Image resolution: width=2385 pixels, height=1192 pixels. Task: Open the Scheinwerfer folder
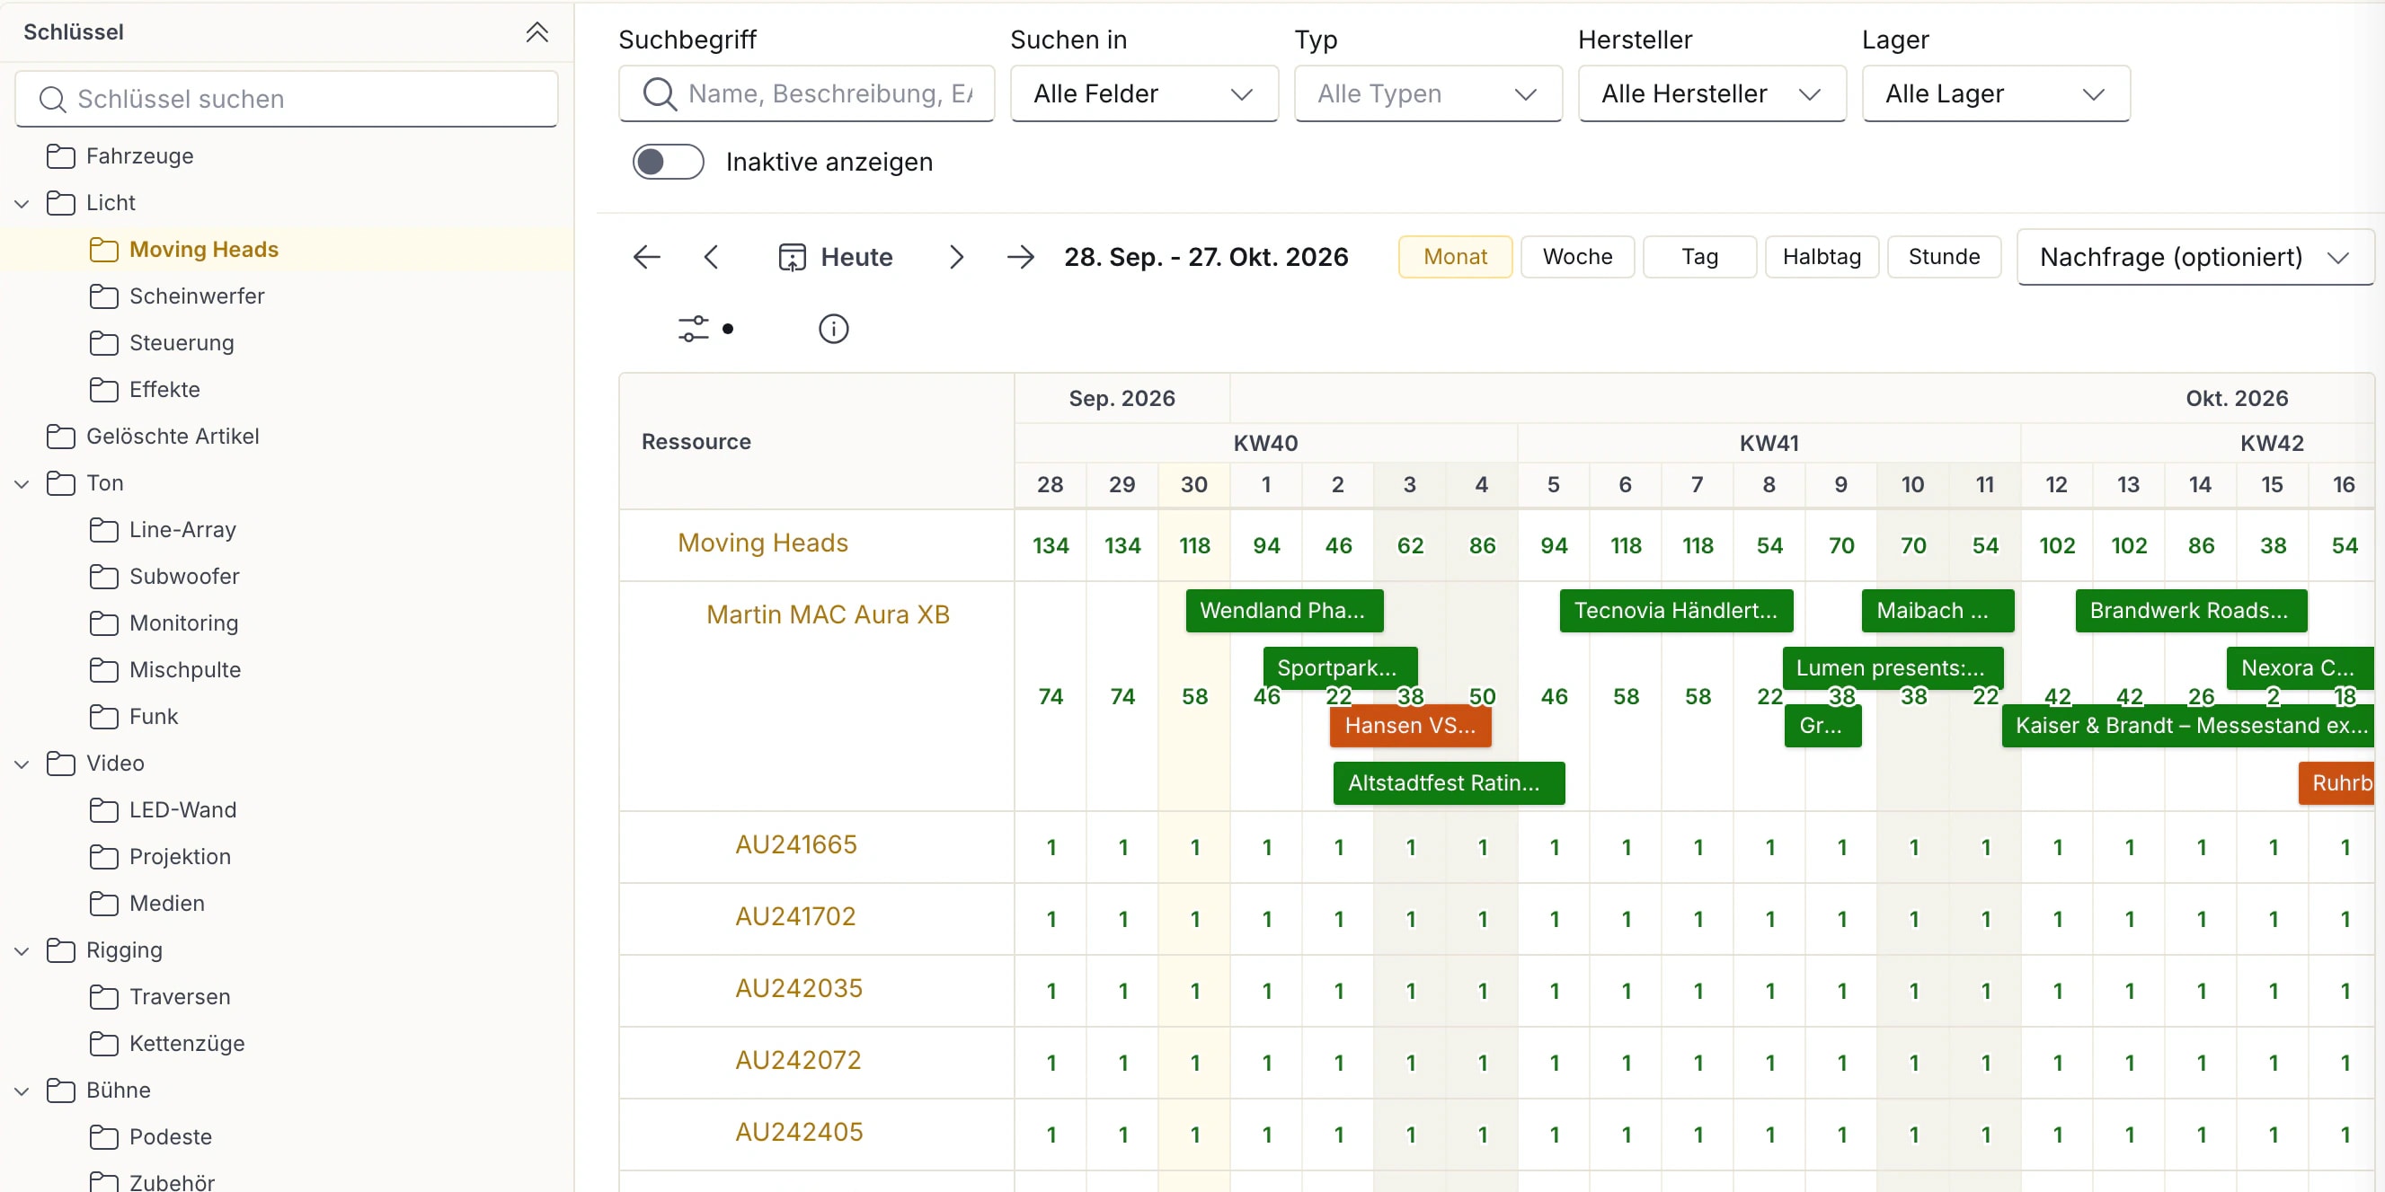[x=177, y=296]
